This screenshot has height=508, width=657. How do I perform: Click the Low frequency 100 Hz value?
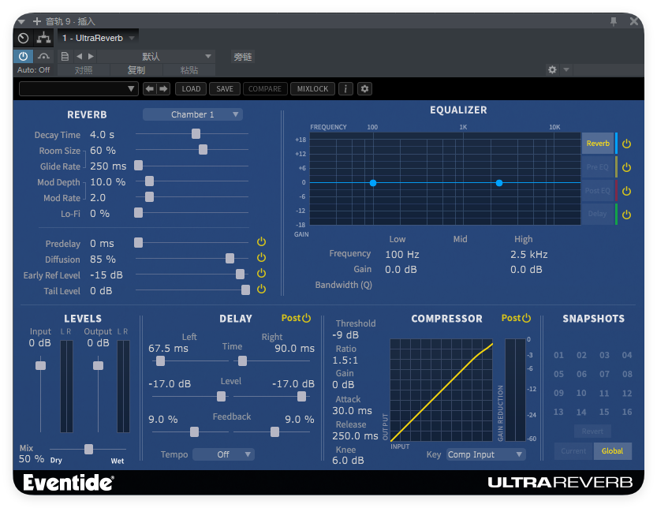click(402, 255)
